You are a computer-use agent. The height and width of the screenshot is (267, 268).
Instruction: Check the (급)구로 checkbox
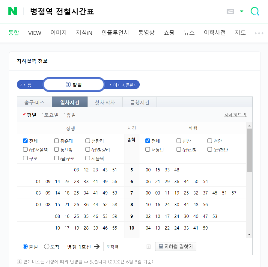click(56, 158)
